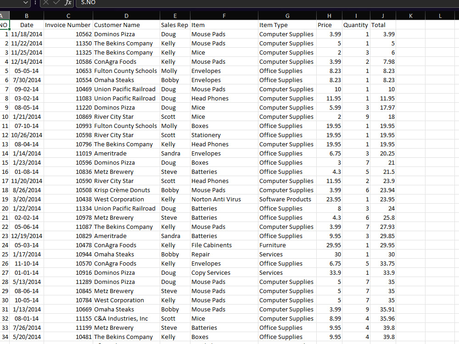Click the Total header cell
This screenshot has width=459, height=344.
pos(383,25)
